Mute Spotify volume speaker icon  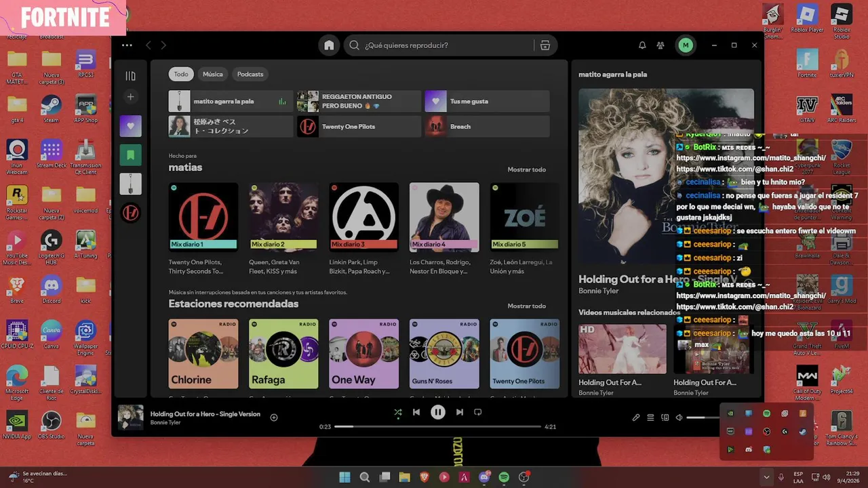(x=679, y=418)
